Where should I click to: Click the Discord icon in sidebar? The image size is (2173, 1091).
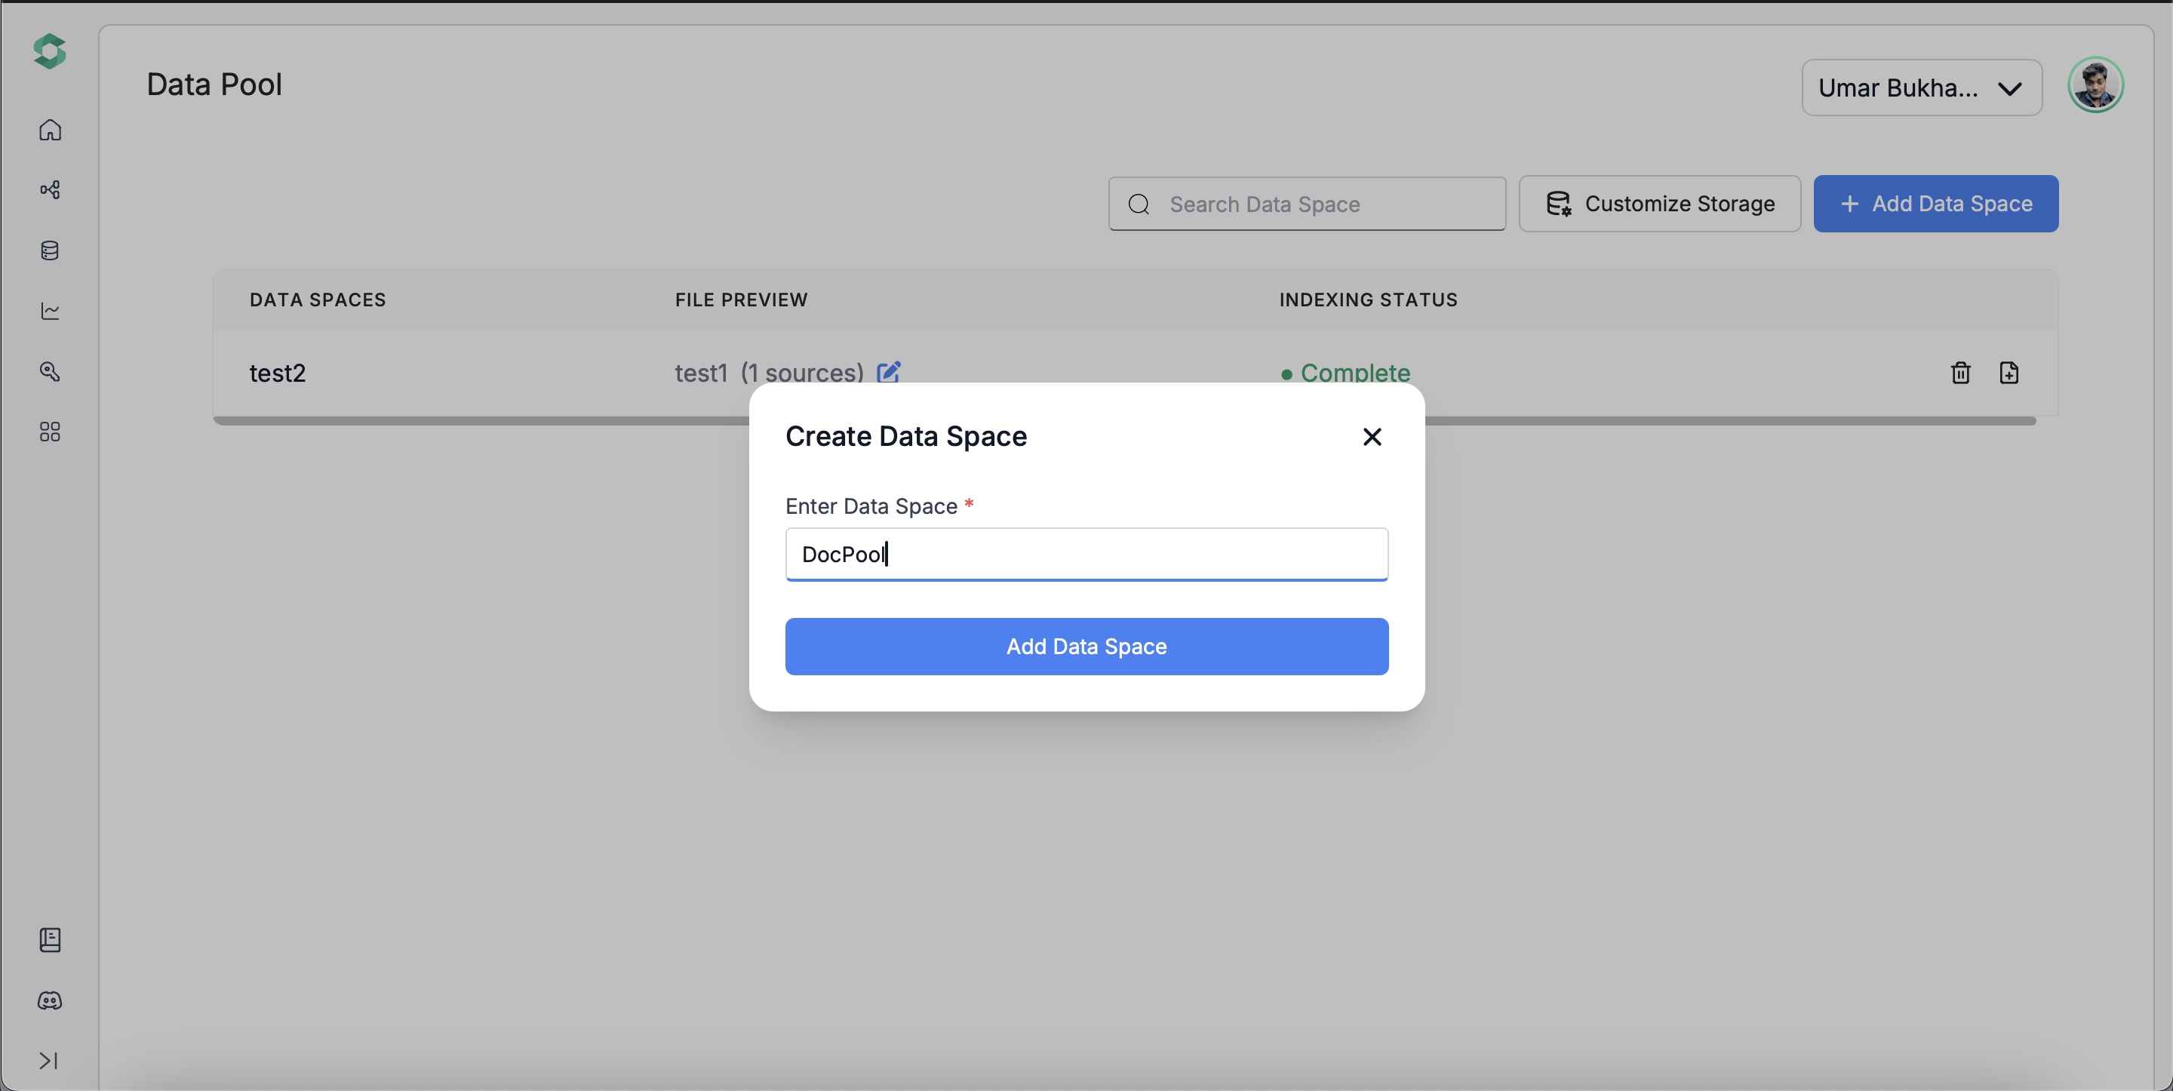click(50, 1000)
